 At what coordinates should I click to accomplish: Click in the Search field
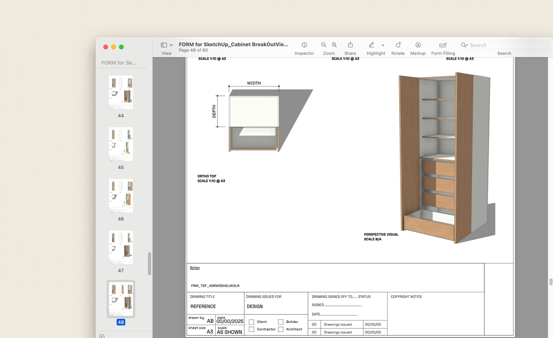pos(507,45)
